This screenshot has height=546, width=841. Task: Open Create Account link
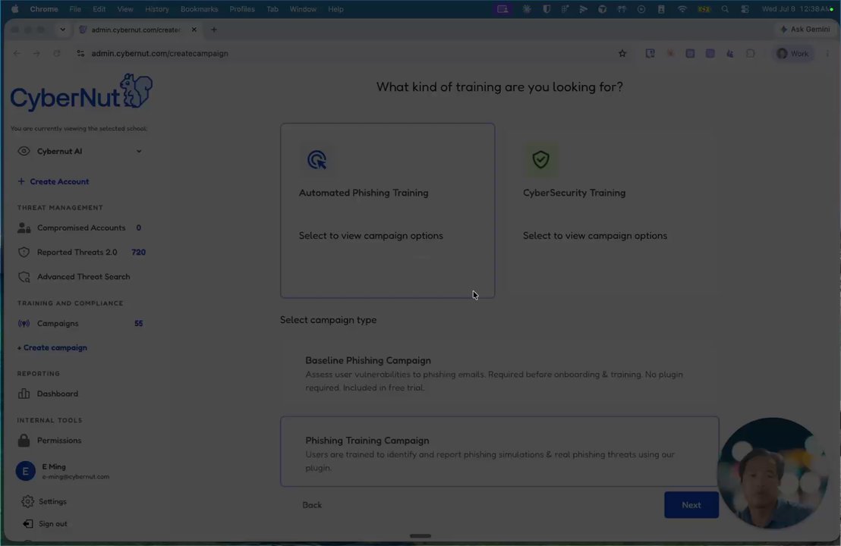pyautogui.click(x=59, y=182)
